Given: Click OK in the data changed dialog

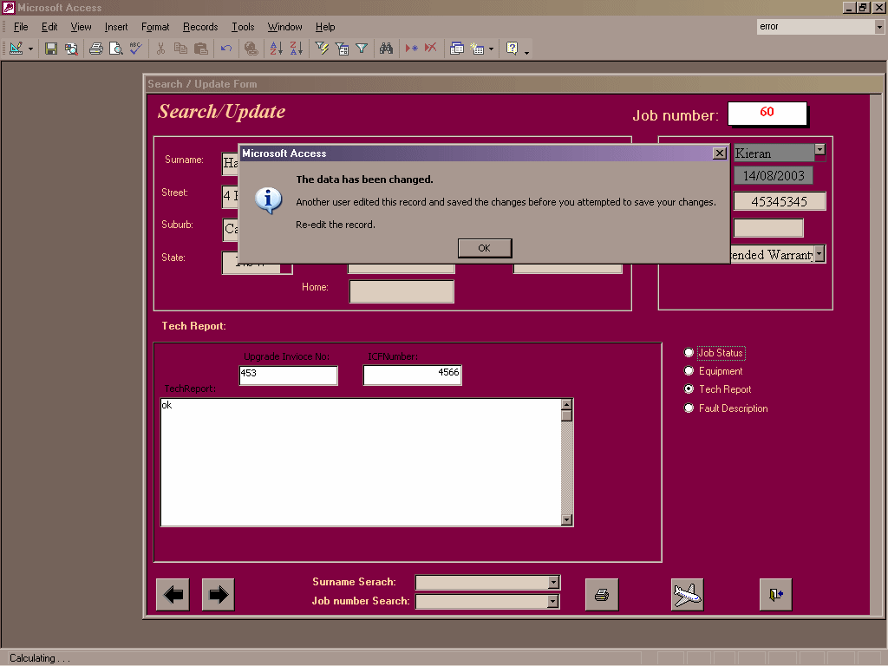Looking at the screenshot, I should point(484,248).
